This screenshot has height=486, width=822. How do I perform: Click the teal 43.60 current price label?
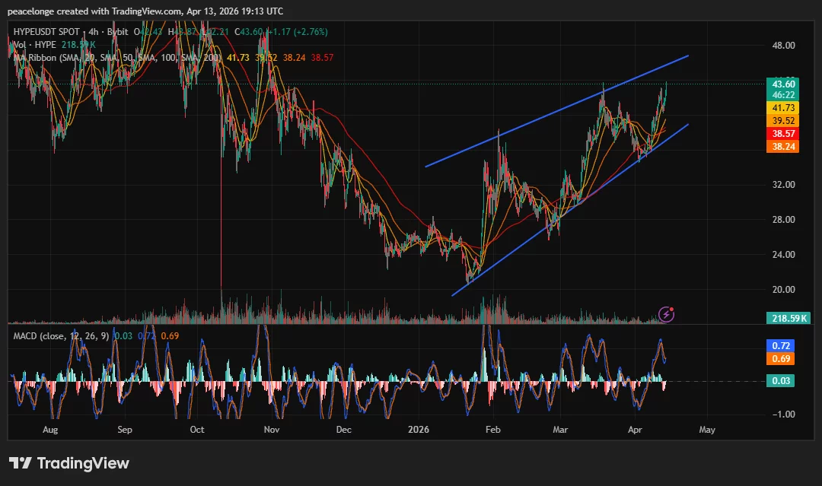click(784, 84)
